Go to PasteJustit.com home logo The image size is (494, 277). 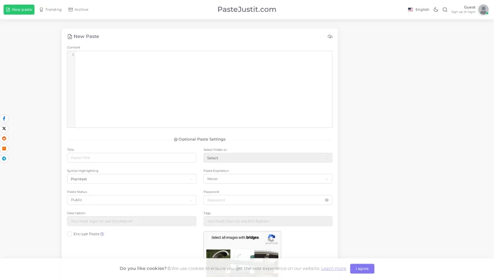pos(246,9)
